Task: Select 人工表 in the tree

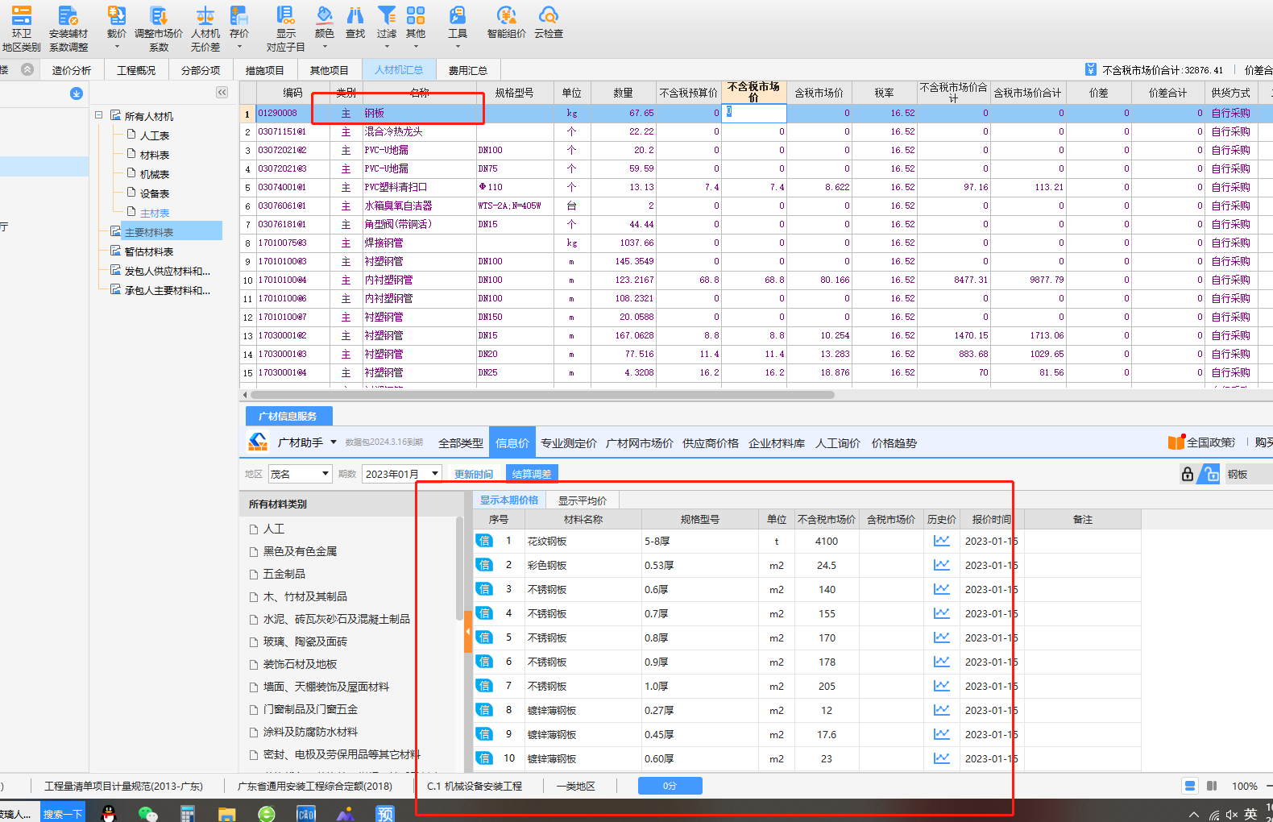Action: (x=155, y=135)
